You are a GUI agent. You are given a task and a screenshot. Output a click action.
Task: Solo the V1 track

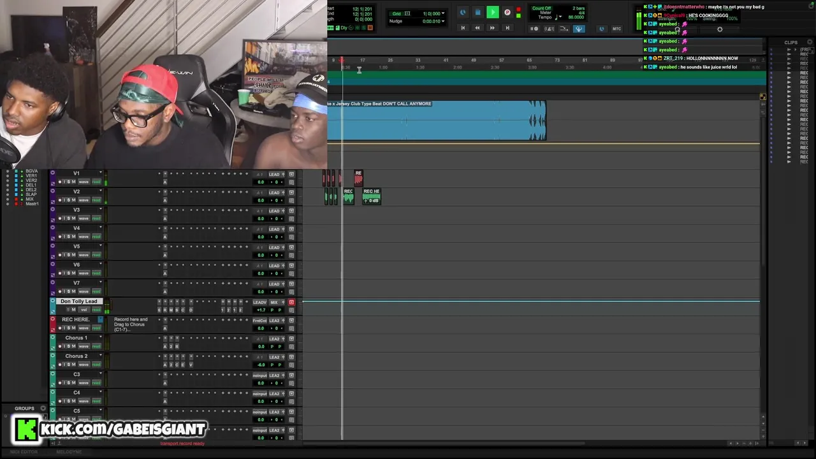pos(69,182)
